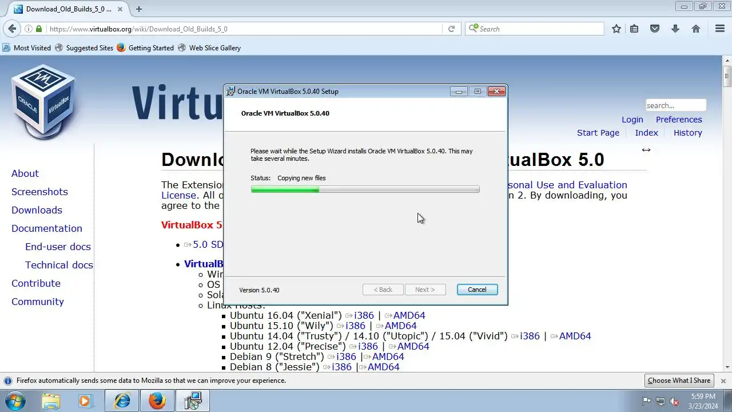Open a new tab with plus button

(139, 9)
